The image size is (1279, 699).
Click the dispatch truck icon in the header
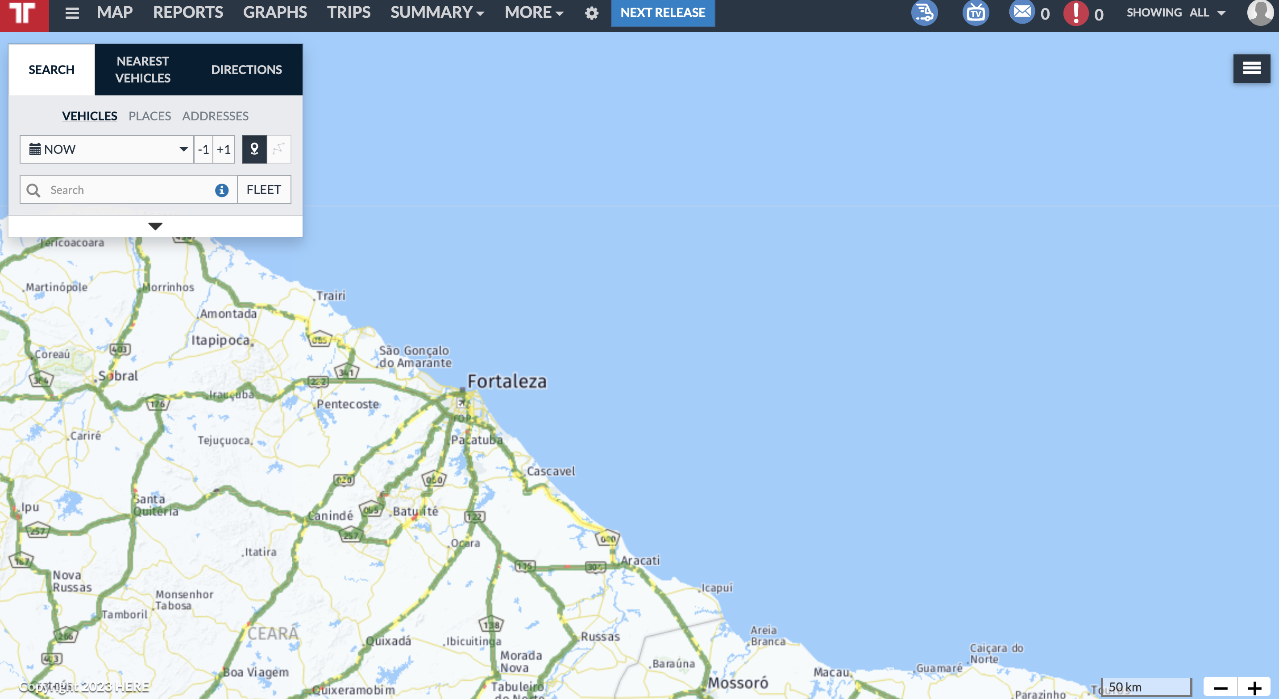click(924, 13)
